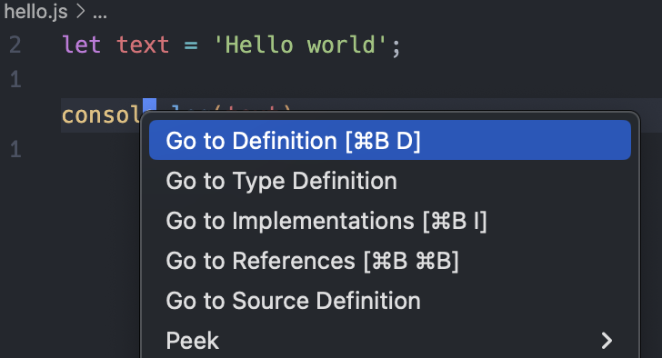Open the breadcrumb ellipsis segment

tap(100, 16)
